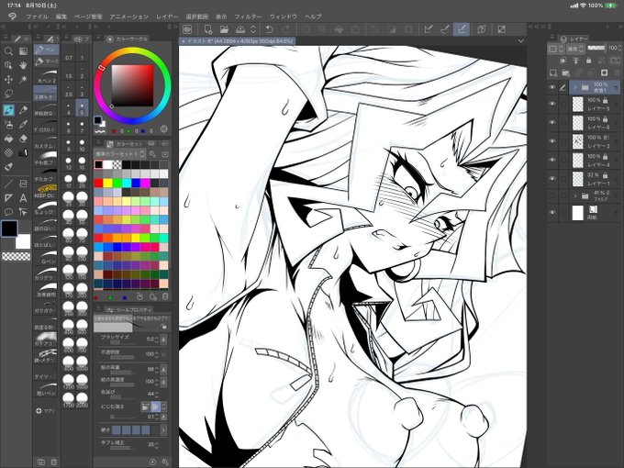The width and height of the screenshot is (624, 468).
Task: Select the red swatch in color set
Action: (x=98, y=183)
